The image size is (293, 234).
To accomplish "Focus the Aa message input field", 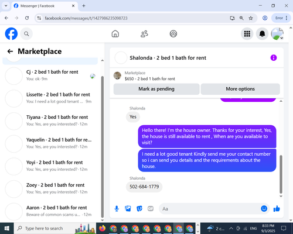I will coord(209,209).
